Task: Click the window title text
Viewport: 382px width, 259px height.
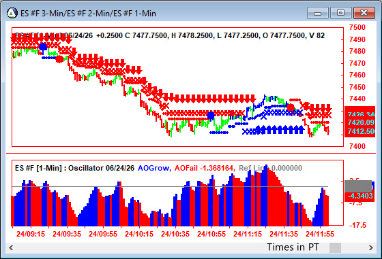Action: (88, 13)
